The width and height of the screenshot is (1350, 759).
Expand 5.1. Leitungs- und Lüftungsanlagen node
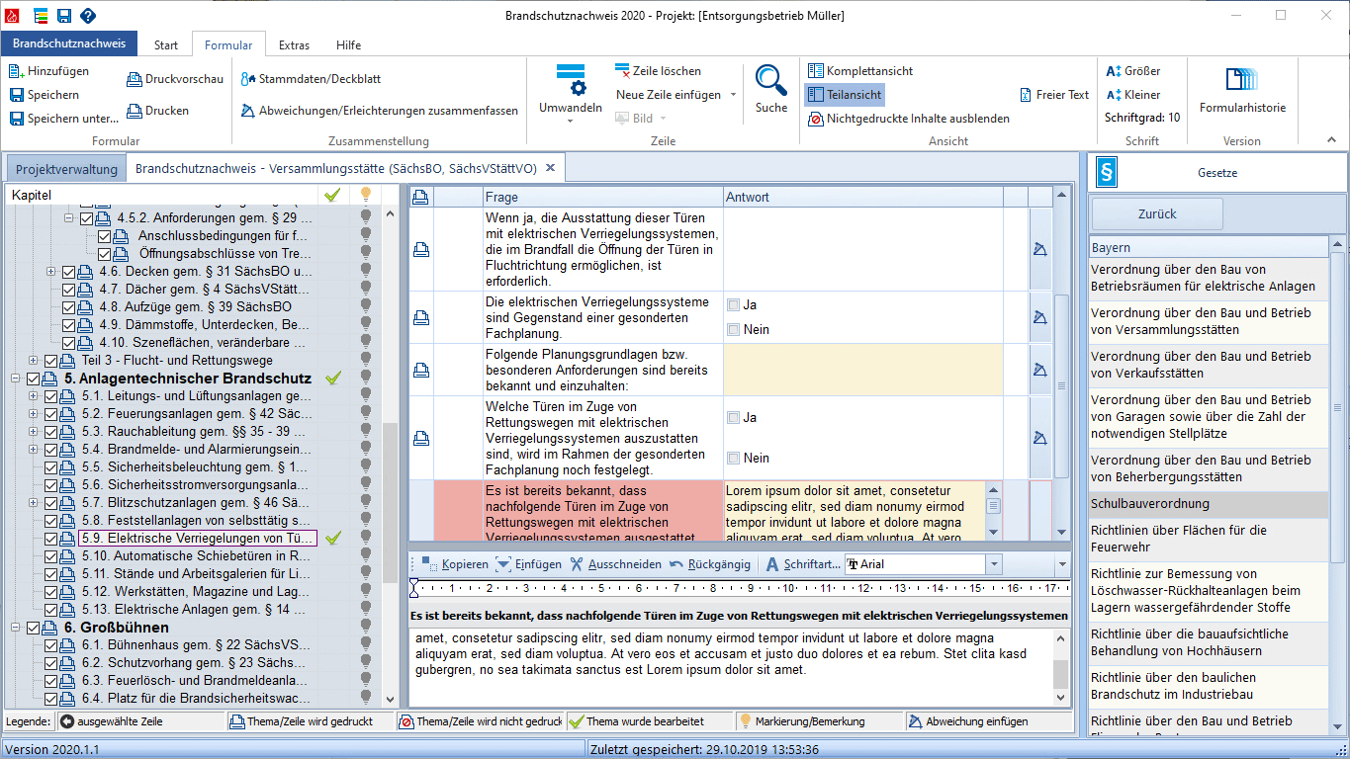pos(34,396)
